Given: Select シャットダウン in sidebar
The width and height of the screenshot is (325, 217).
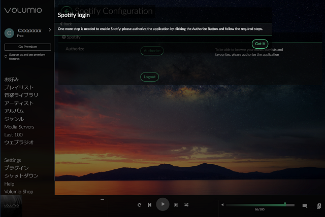Looking at the screenshot, I should [x=21, y=175].
